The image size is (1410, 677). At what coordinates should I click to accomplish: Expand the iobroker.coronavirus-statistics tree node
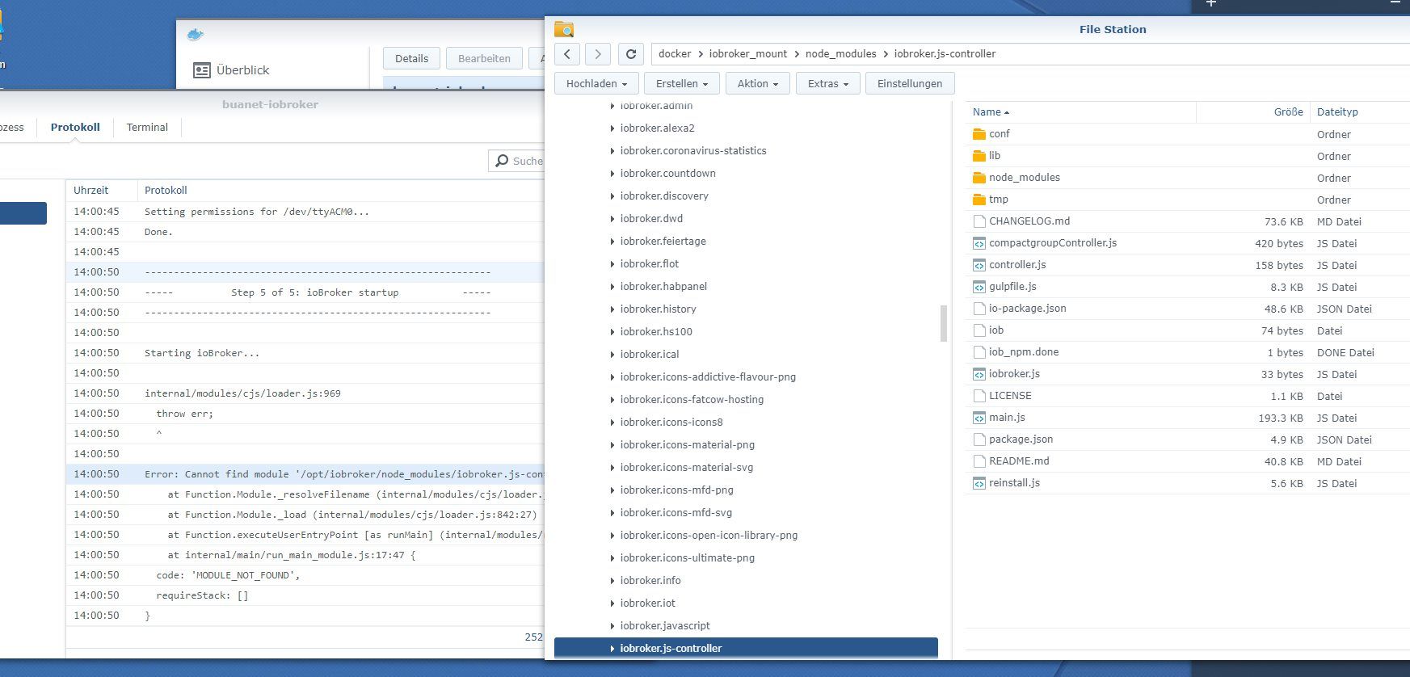point(612,151)
